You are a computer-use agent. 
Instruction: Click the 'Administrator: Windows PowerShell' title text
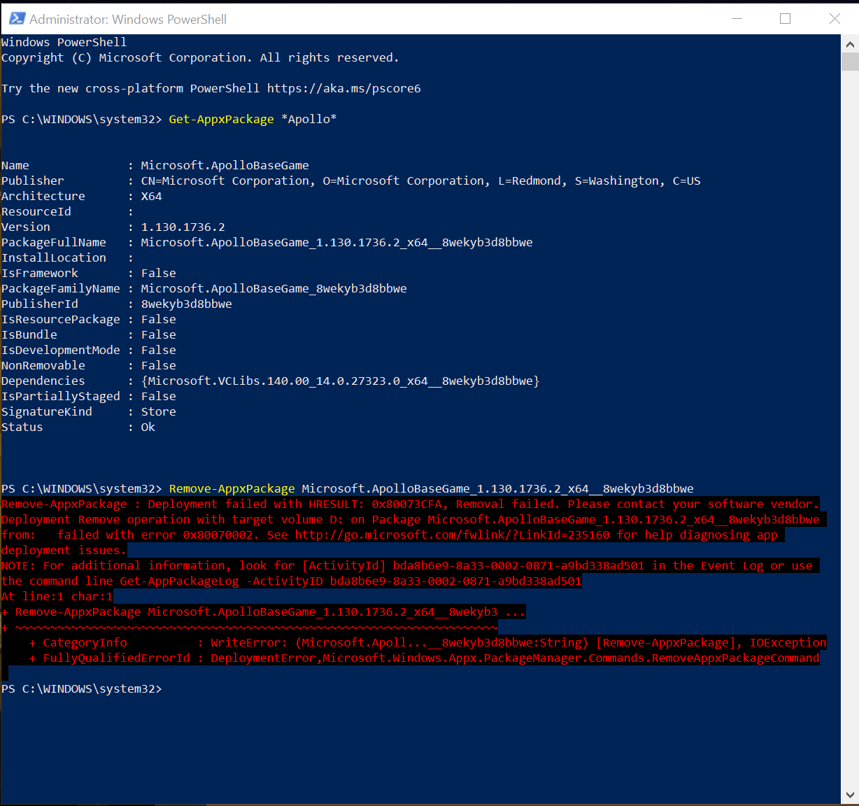coord(128,20)
